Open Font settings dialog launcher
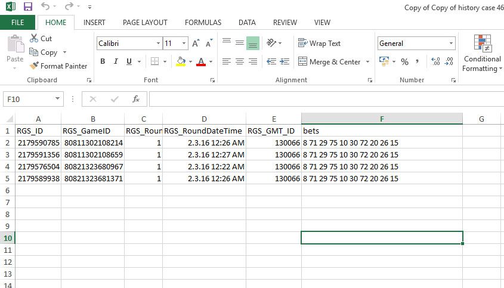504x288 pixels. point(212,80)
